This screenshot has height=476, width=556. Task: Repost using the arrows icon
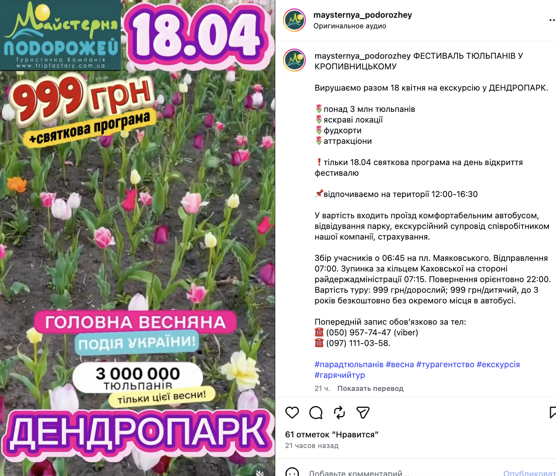click(x=339, y=413)
